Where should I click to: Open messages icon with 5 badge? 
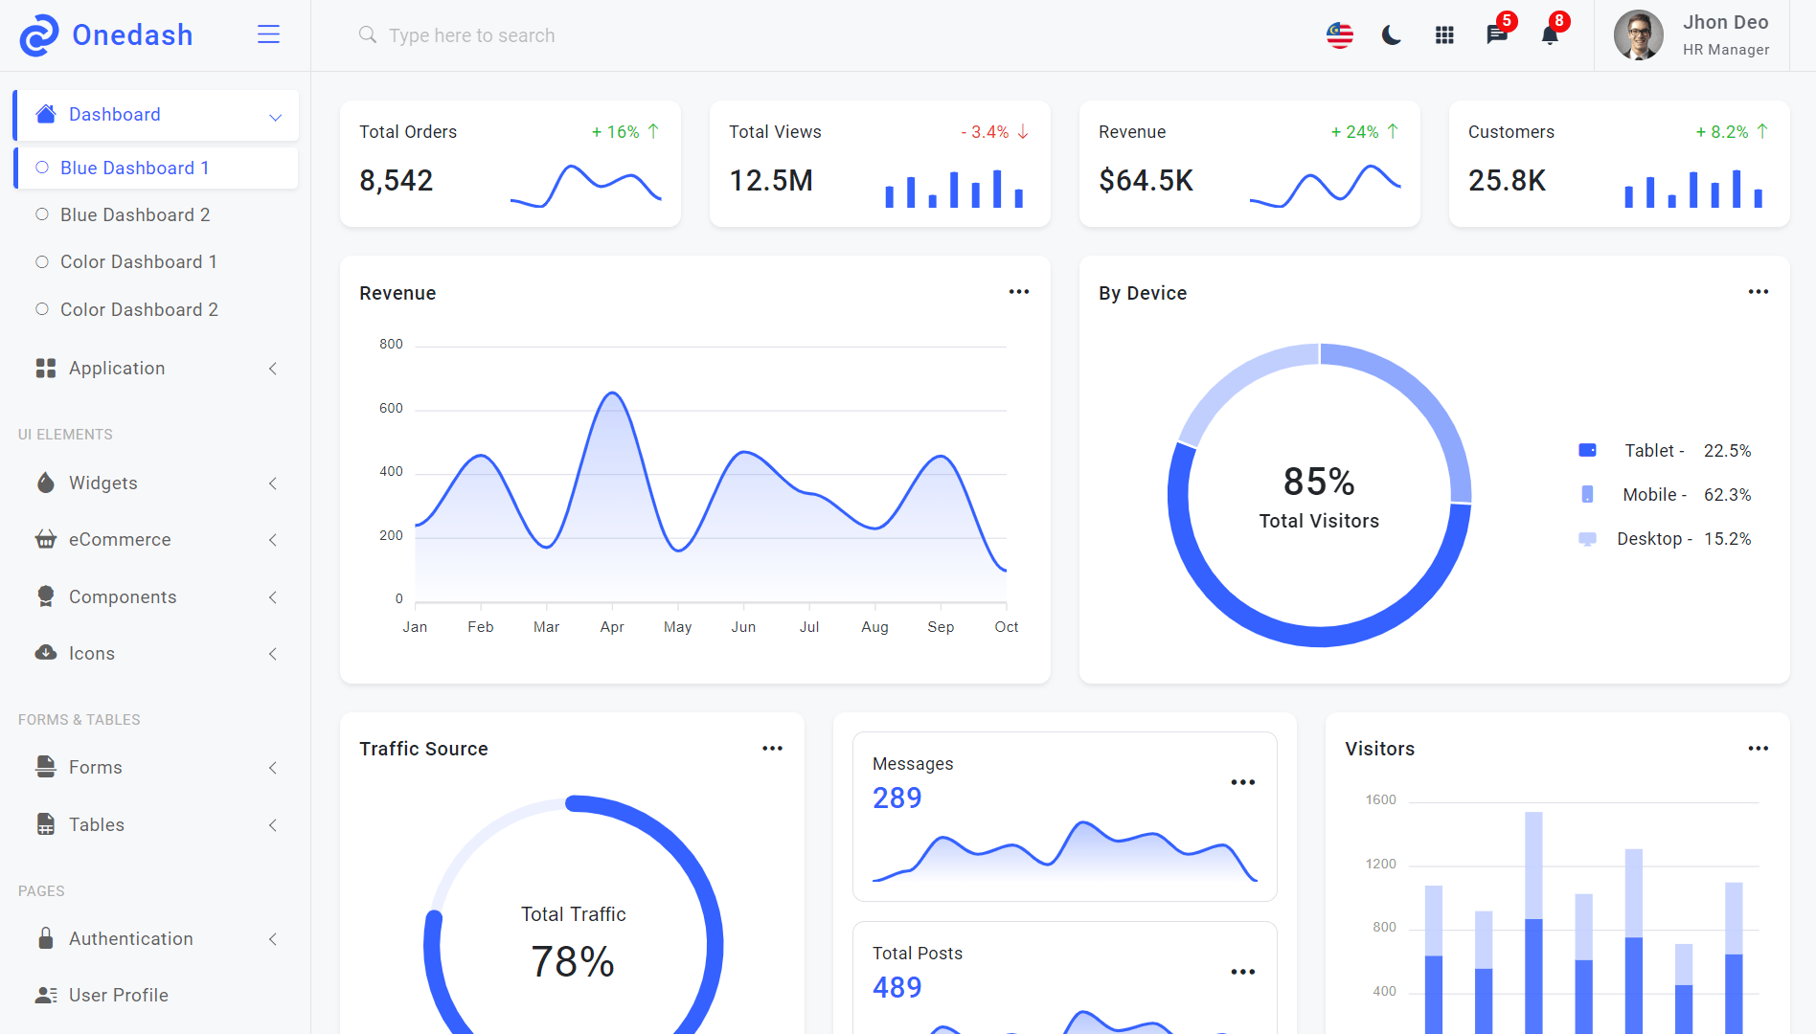tap(1496, 35)
